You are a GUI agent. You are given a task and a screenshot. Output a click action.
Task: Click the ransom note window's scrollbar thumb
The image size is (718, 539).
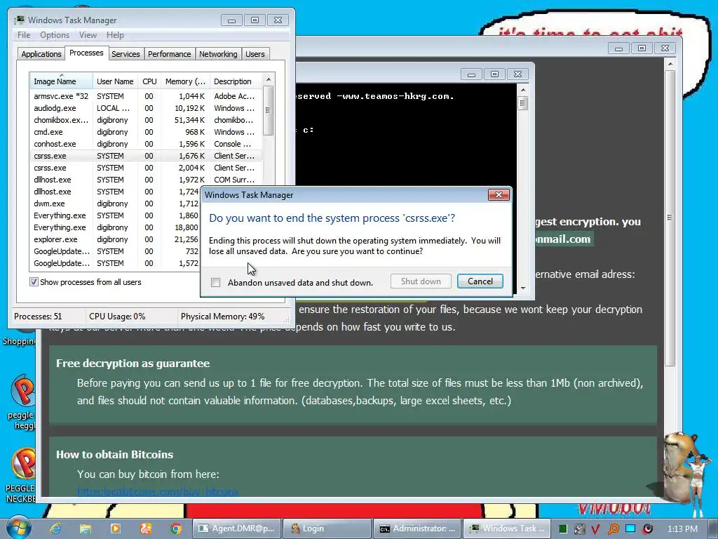(670, 218)
